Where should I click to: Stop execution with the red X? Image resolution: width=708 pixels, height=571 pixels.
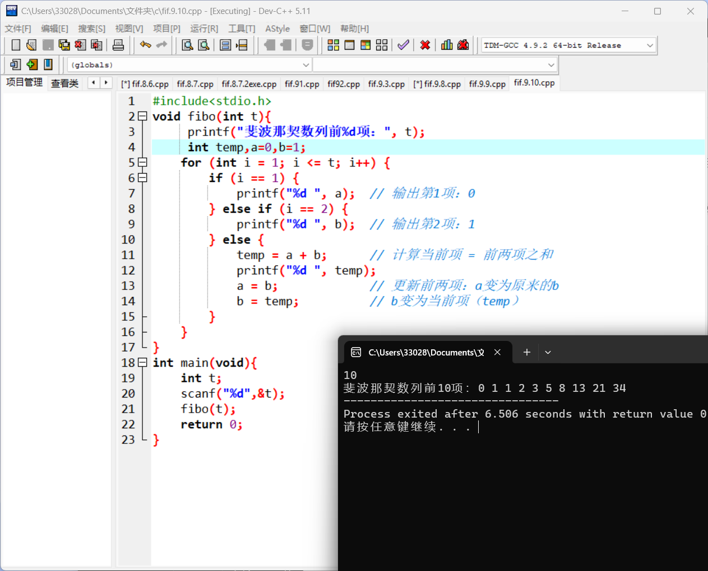[x=425, y=45]
